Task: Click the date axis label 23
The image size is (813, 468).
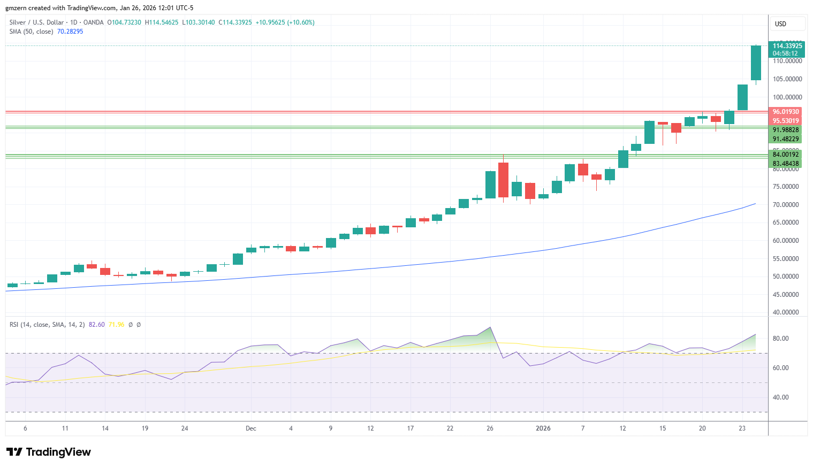Action: pos(742,428)
